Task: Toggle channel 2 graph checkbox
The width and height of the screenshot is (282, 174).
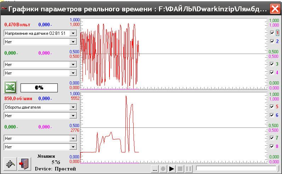Action: pyautogui.click(x=272, y=41)
